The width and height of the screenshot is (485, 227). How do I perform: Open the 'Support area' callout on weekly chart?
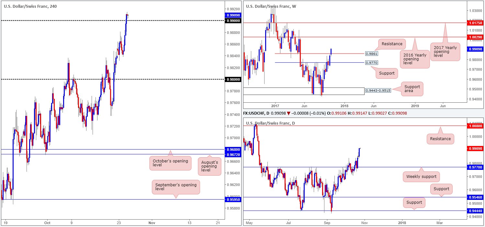point(412,89)
